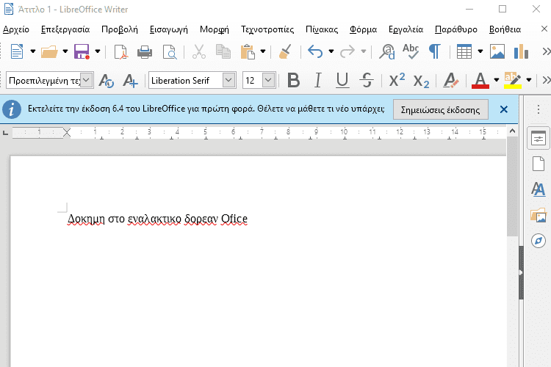Open the Paste special dropdown arrow
551x367 pixels.
[262, 51]
